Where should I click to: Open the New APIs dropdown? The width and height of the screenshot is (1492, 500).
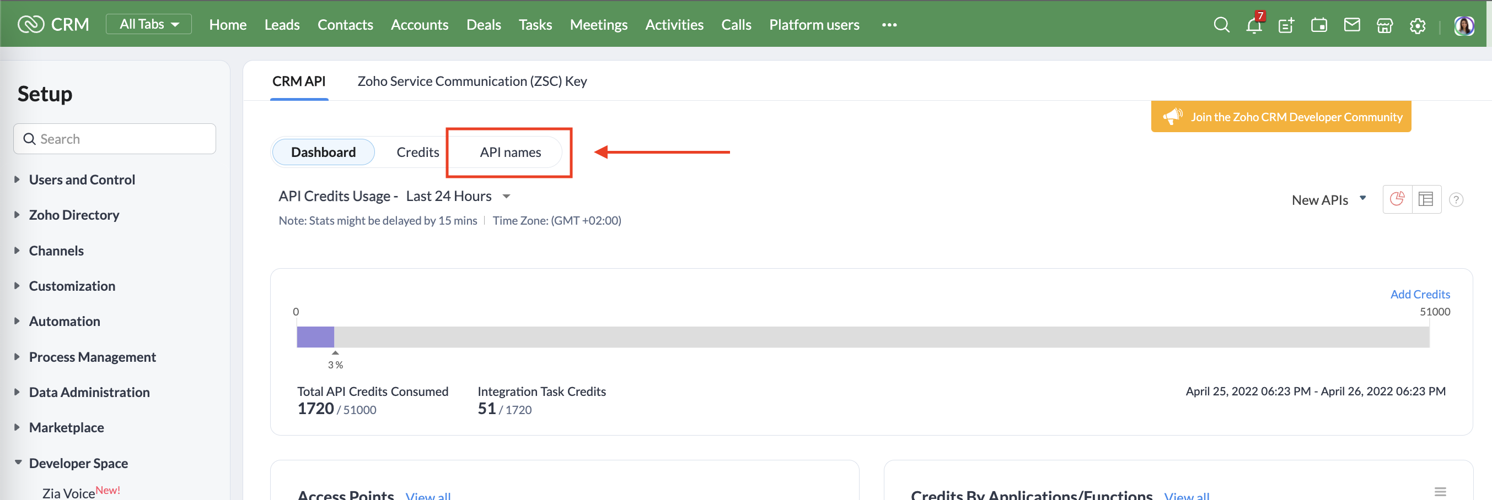(x=1329, y=200)
